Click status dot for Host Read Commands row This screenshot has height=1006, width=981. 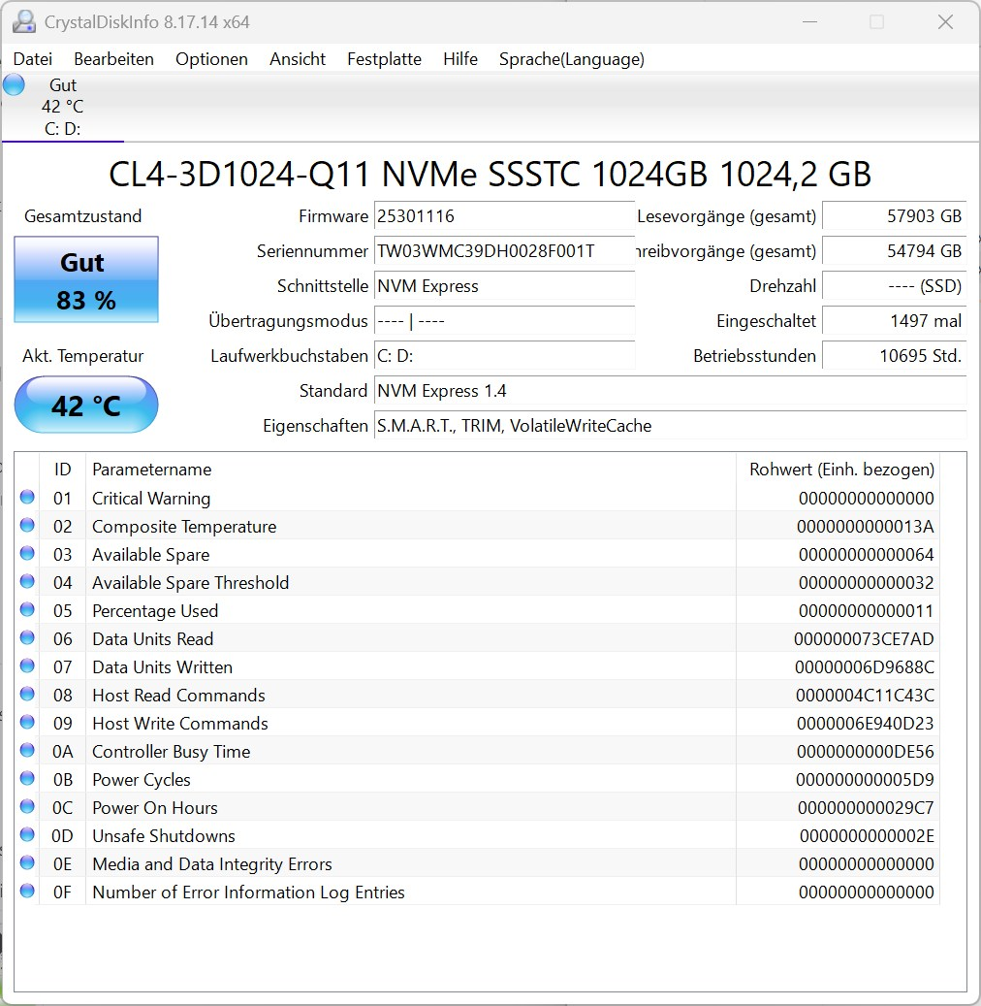tap(27, 695)
